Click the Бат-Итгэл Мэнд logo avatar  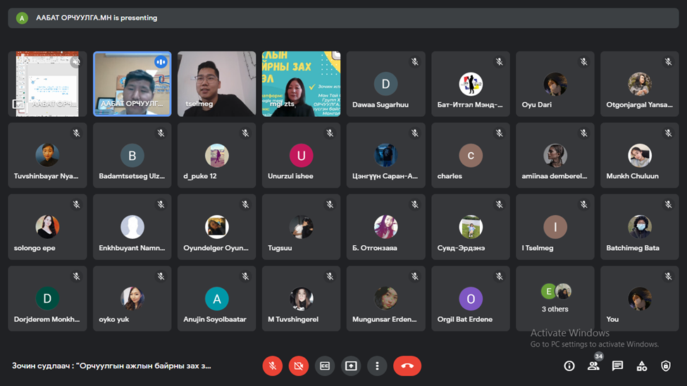point(471,84)
